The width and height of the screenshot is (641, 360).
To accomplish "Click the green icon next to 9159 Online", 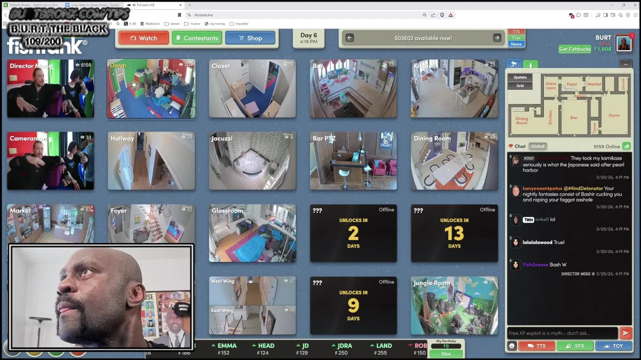I will (x=626, y=146).
